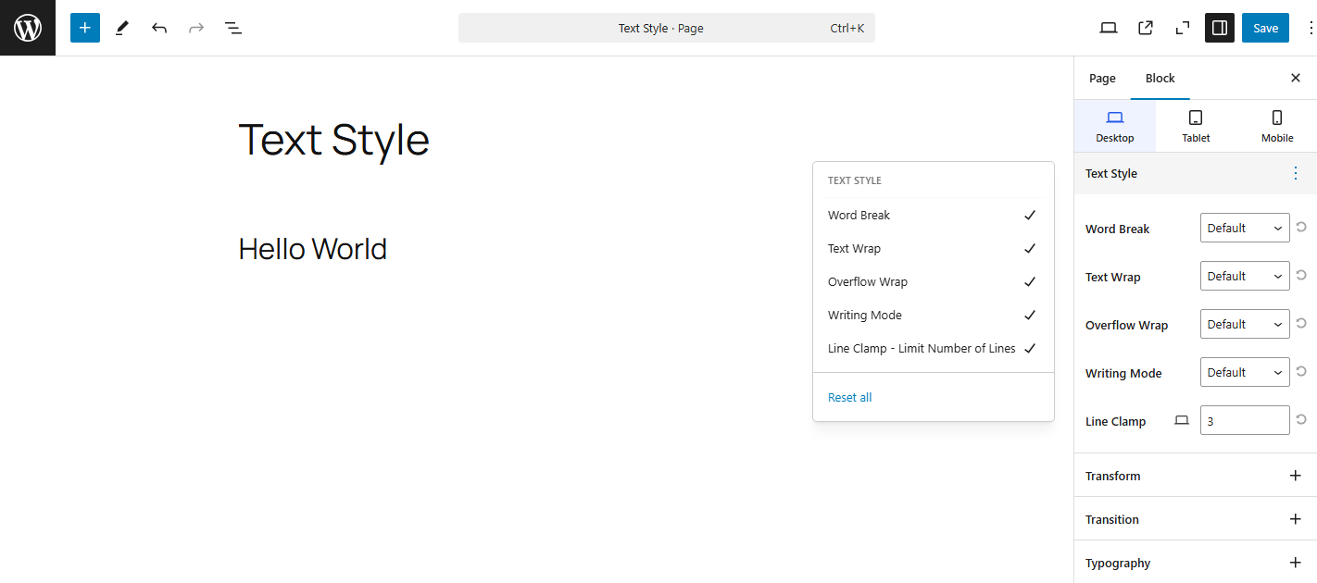Click the Line Clamp responsive device icon
This screenshot has height=583, width=1317.
tap(1181, 420)
